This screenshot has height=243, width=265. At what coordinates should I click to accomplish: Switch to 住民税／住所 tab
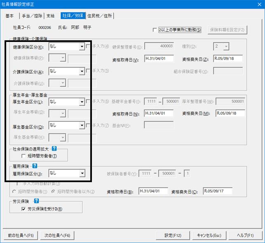coord(100,16)
